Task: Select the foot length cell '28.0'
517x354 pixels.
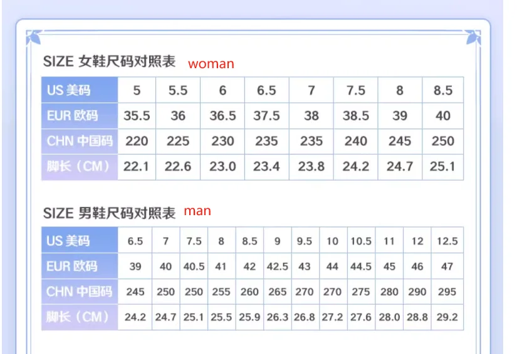Action: click(389, 317)
